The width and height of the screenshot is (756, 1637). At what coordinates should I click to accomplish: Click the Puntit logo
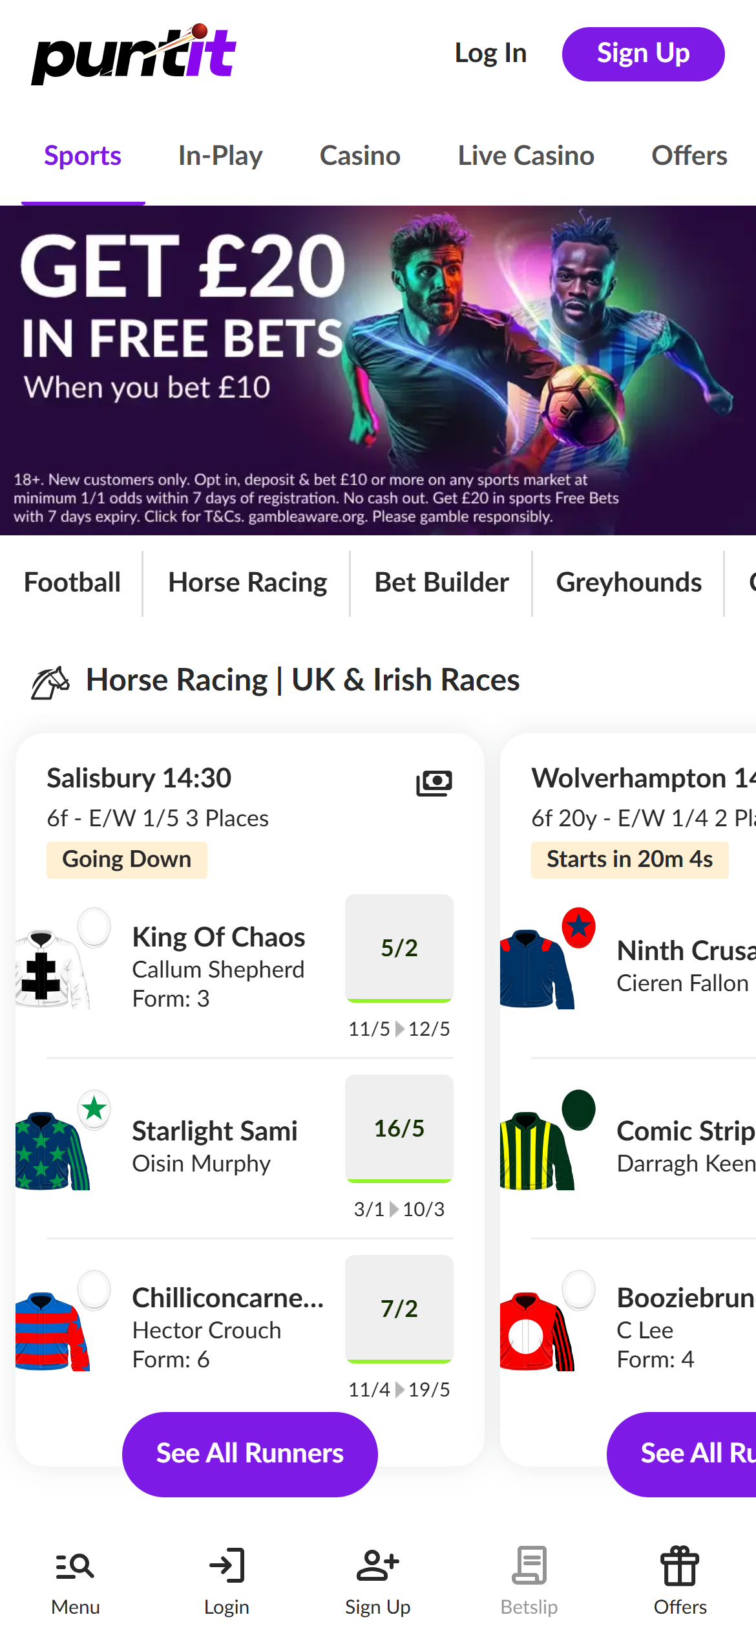[134, 54]
